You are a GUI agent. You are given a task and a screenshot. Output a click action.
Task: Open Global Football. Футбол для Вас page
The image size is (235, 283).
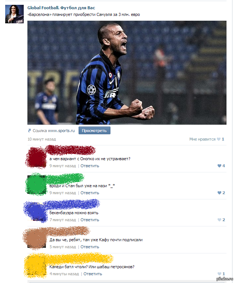pyautogui.click(x=61, y=8)
